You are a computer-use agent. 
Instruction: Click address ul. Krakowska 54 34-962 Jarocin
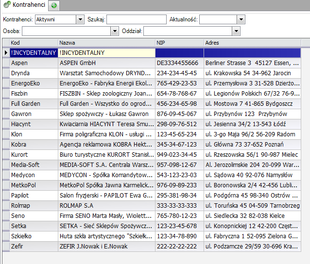click(x=252, y=73)
